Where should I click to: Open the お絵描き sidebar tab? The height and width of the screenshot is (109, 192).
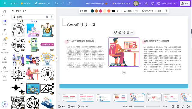[x=5, y=60]
